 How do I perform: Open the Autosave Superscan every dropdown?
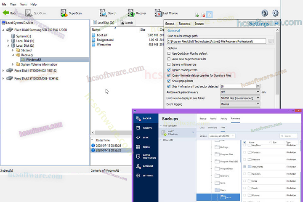[x=239, y=92]
